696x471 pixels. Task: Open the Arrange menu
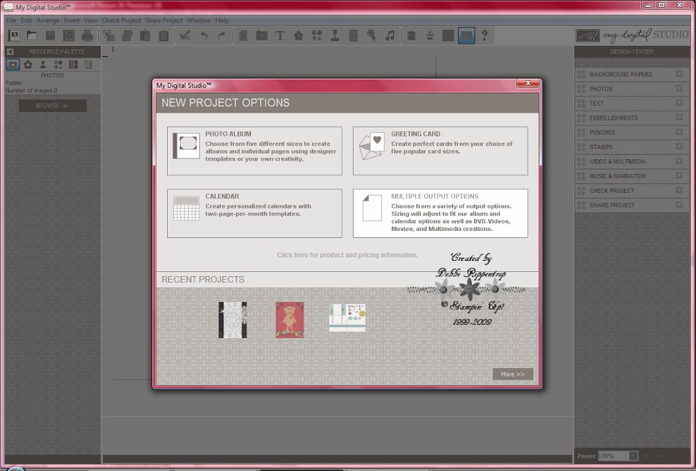pos(47,20)
